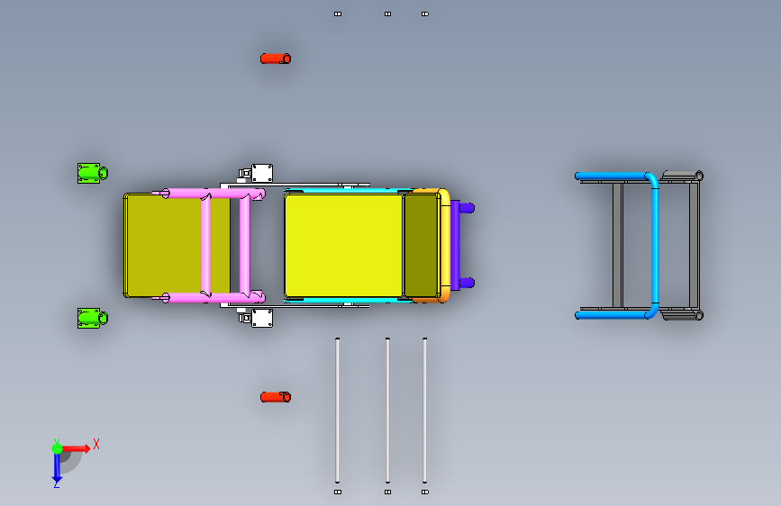Click the red X axis arrow
781x506 pixels.
(77, 448)
